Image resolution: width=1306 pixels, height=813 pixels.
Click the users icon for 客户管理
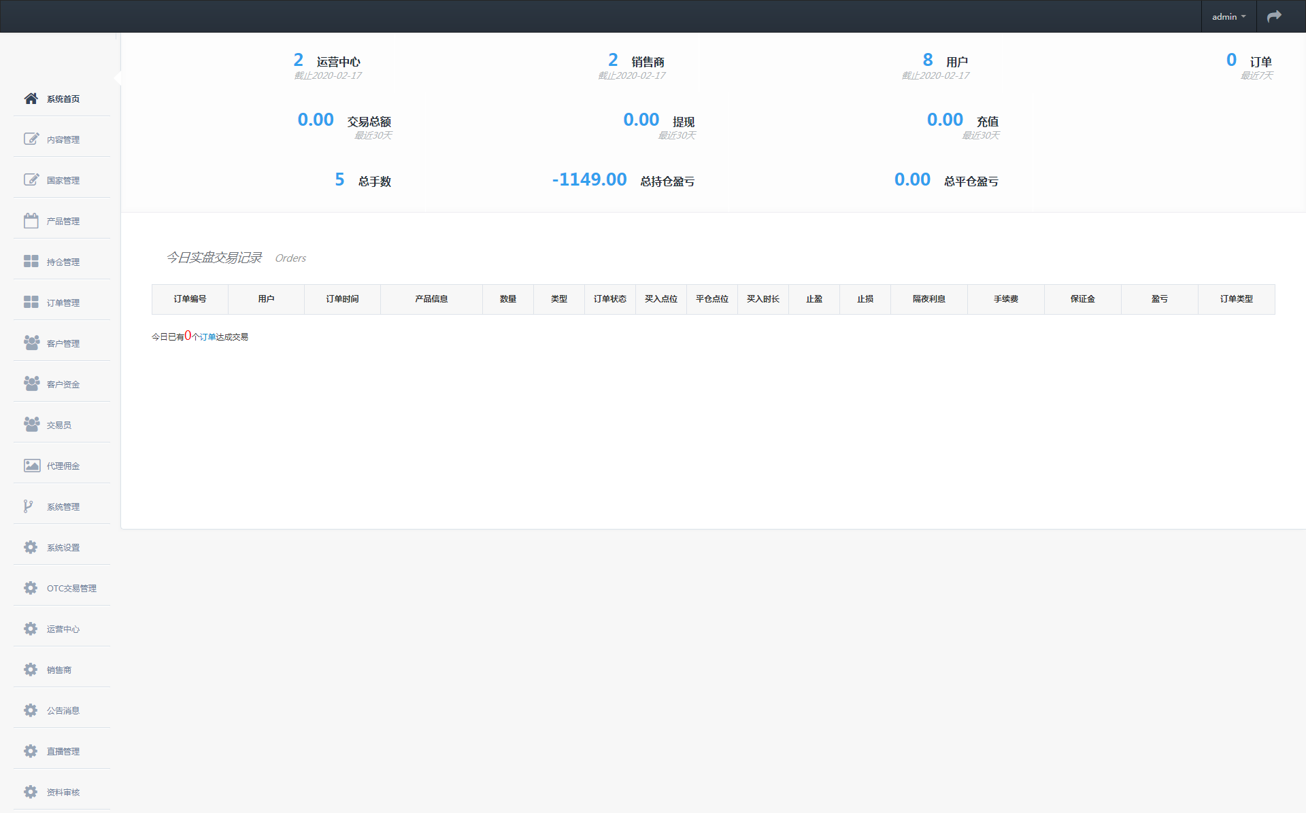31,343
